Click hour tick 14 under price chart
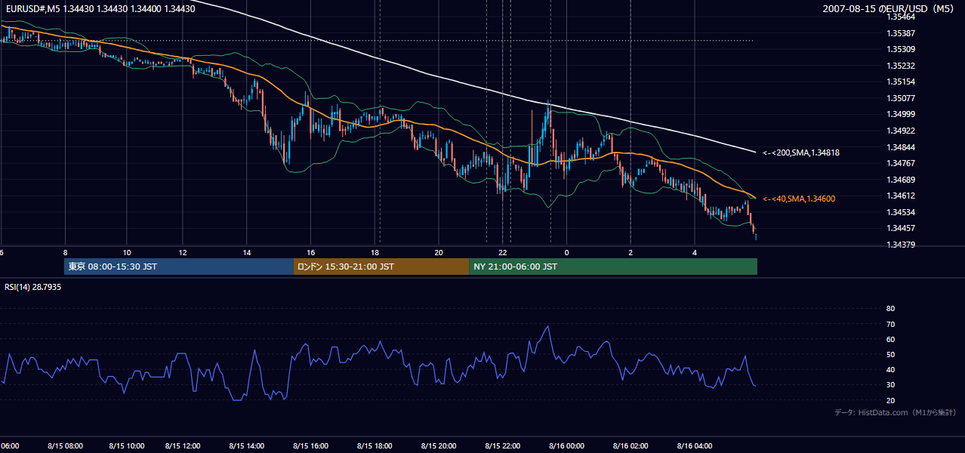 (247, 251)
